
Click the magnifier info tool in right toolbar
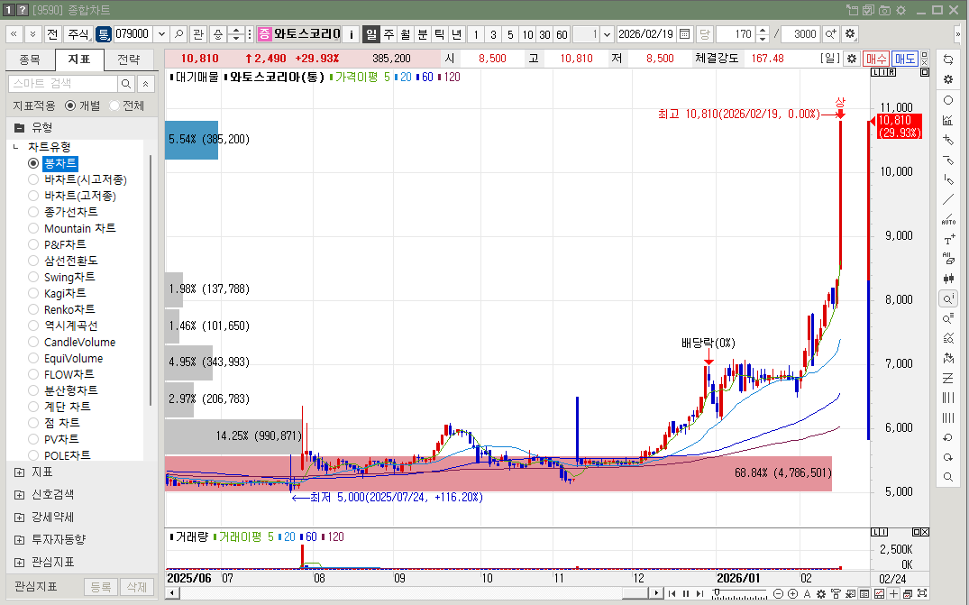click(948, 299)
